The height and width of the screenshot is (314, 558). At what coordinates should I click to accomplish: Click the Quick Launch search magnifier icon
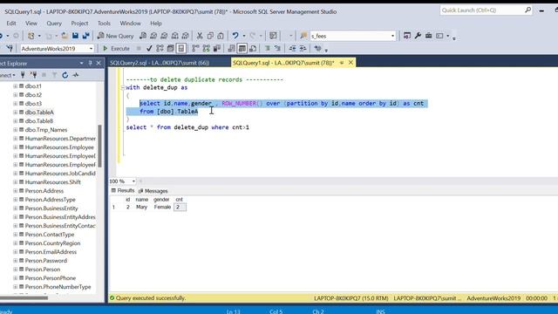527,10
